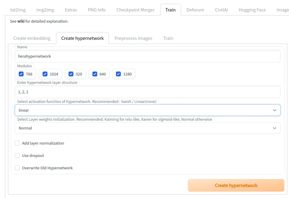Click the hypernetwork Name input field

(x=147, y=56)
